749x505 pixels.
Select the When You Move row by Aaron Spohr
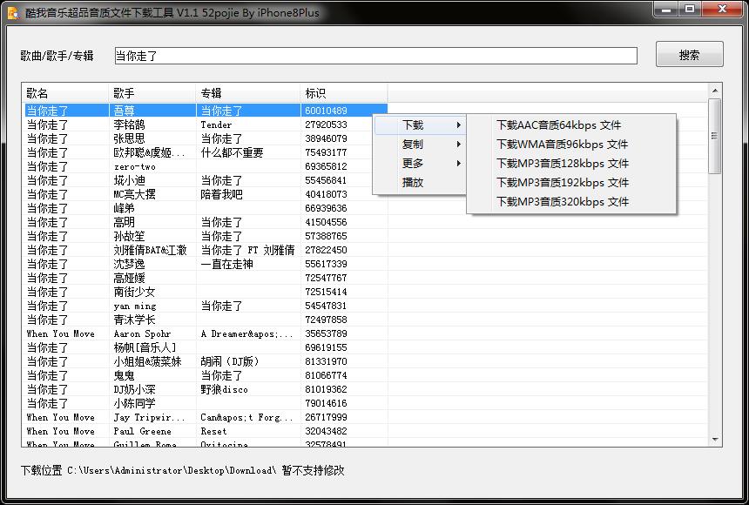click(206, 333)
